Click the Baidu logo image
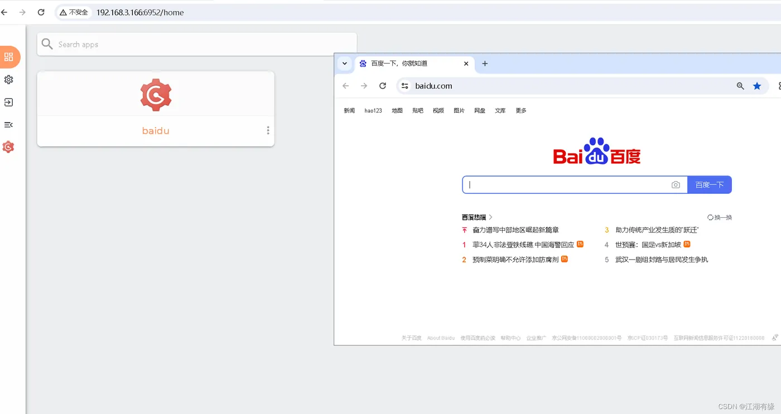781x414 pixels. click(597, 151)
